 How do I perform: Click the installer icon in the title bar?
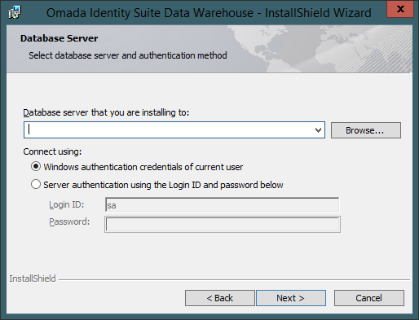[15, 12]
